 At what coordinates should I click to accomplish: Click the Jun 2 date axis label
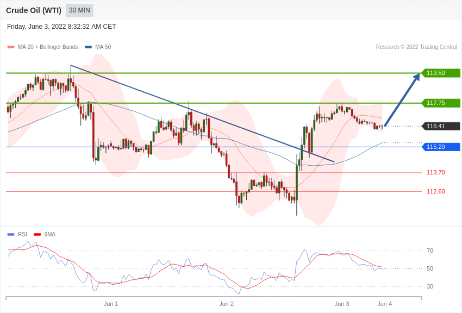point(227,304)
